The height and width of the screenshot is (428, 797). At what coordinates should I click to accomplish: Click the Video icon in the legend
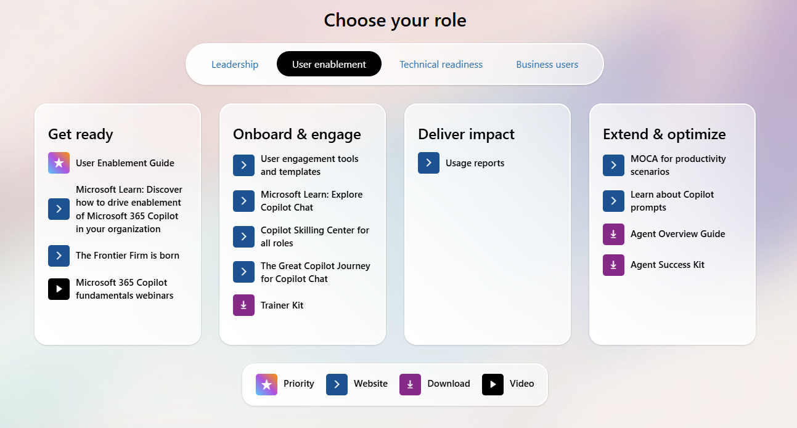(x=493, y=384)
